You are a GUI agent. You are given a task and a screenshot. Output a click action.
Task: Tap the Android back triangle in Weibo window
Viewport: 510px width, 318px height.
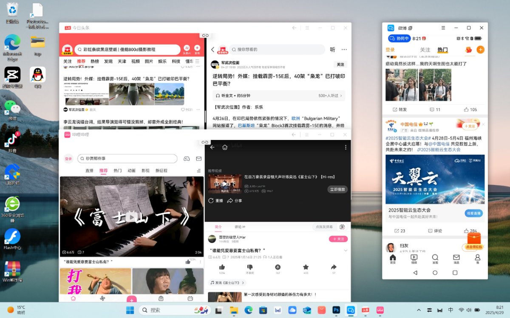415,273
